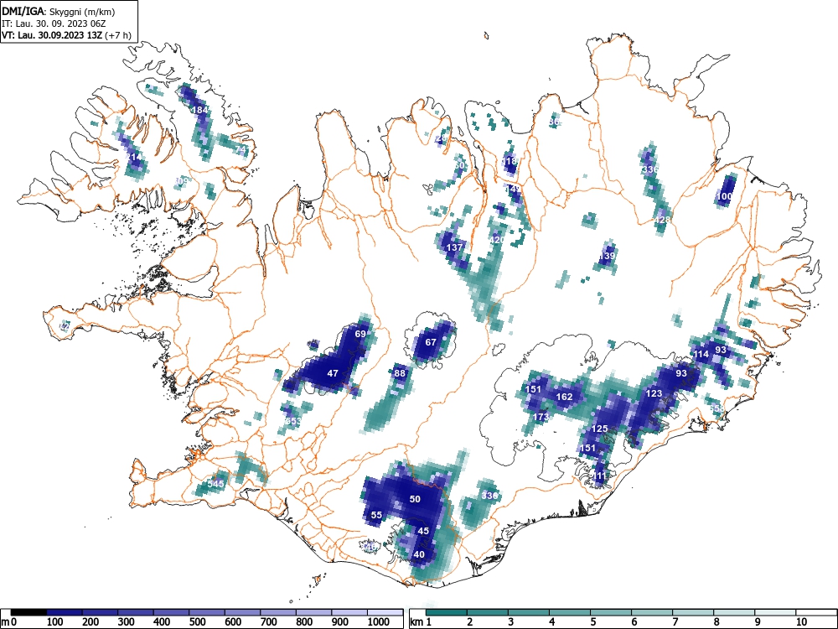Click the 9–10 km palest legend swatch
Screen dimensions: 838x629
[x=775, y=612]
